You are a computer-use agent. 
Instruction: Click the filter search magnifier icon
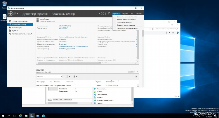point(61,77)
